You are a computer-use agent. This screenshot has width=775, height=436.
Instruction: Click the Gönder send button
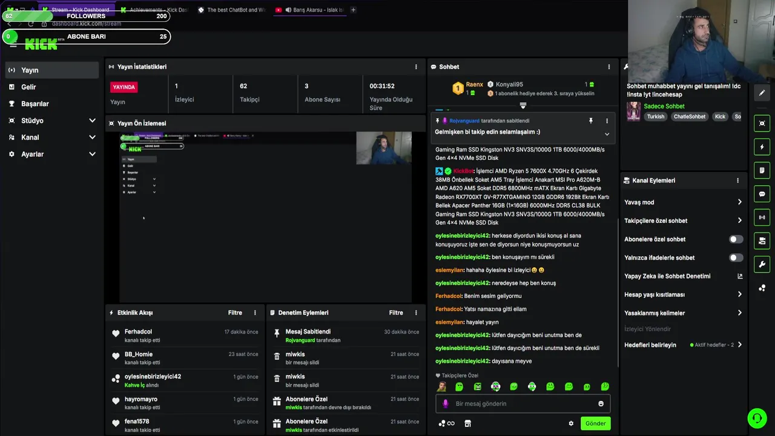tap(595, 423)
